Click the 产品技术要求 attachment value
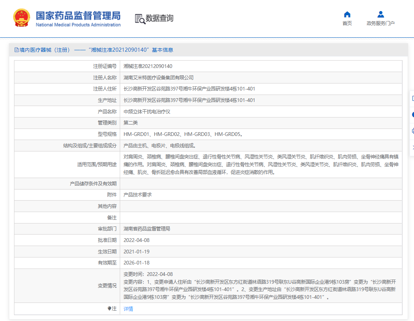The height and width of the screenshot is (321, 414). (x=138, y=195)
